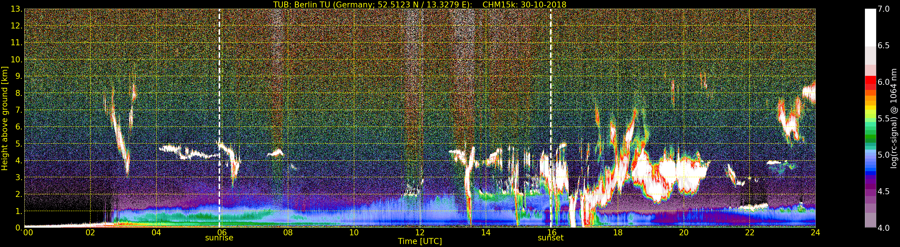Click the '6.' height axis tick label
This screenshot has width=900, height=247.
(x=19, y=127)
